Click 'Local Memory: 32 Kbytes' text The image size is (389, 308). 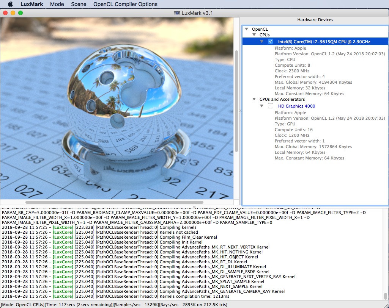click(300, 88)
